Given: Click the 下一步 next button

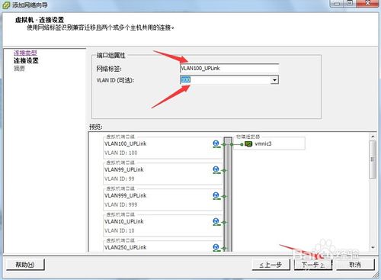Looking at the screenshot, I should pos(313,265).
